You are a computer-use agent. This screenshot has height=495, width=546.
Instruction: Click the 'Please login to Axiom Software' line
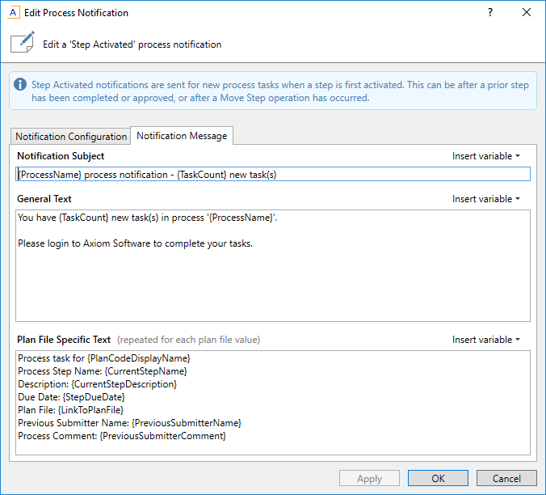pos(135,243)
